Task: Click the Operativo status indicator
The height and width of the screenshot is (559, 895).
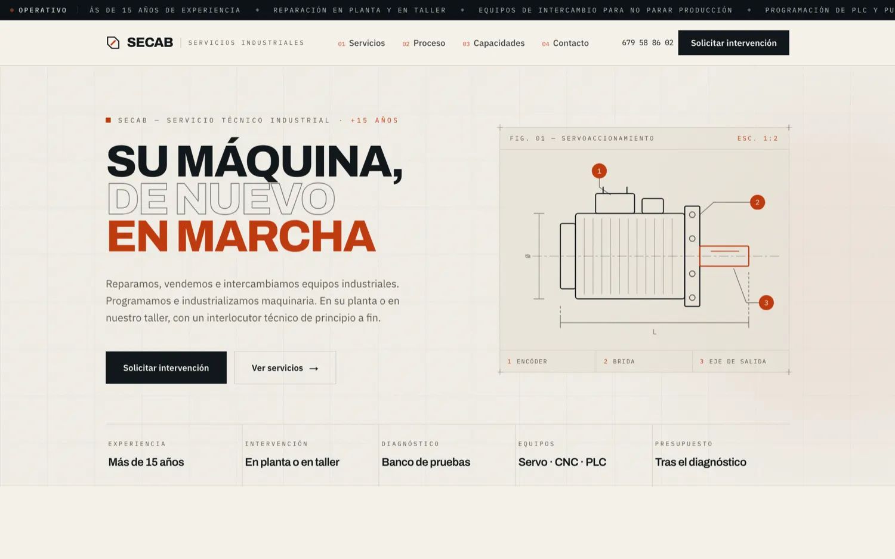Action: tap(38, 10)
